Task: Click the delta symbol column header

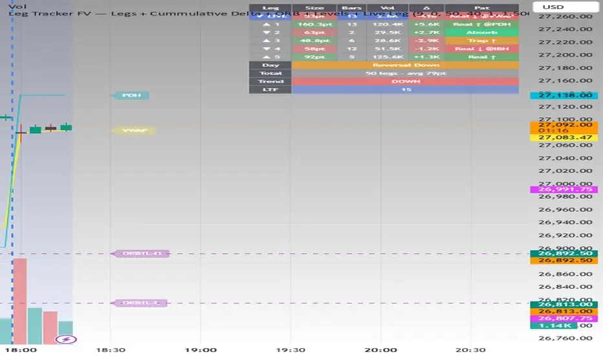Action: (426, 8)
